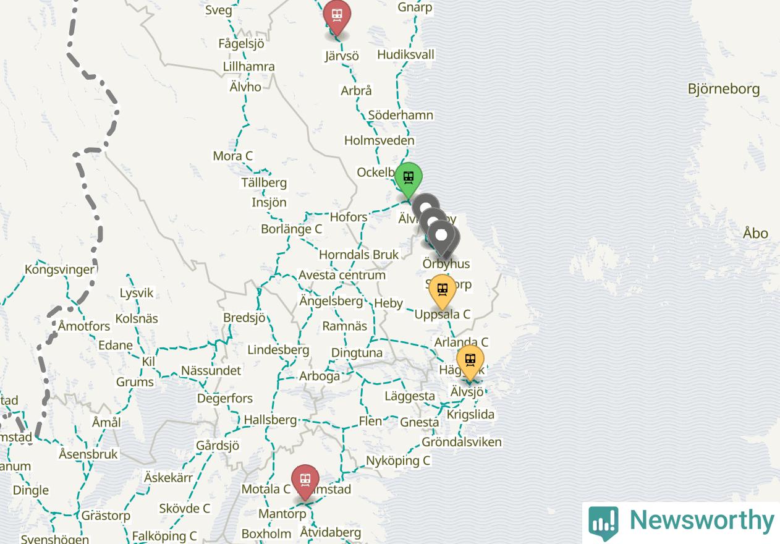
Task: Click the frontmost grey pin above Örbyhus
Action: [x=441, y=240]
